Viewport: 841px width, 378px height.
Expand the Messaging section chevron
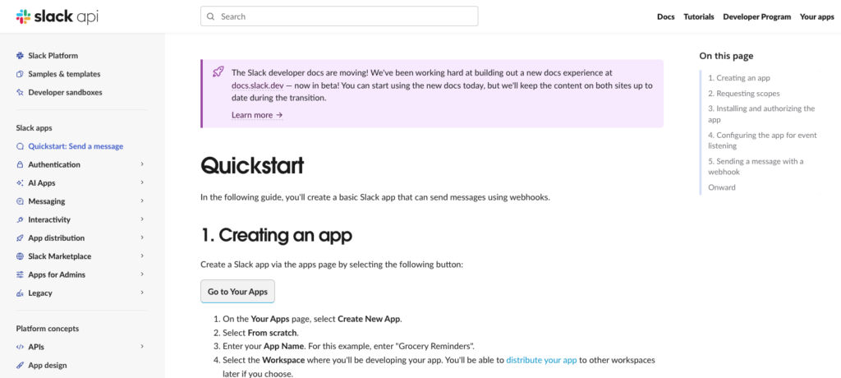click(142, 201)
